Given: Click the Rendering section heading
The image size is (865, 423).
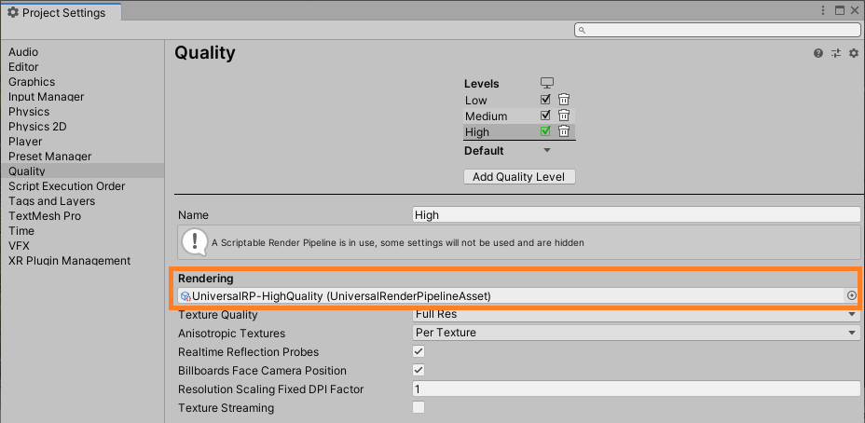Looking at the screenshot, I should coord(205,279).
